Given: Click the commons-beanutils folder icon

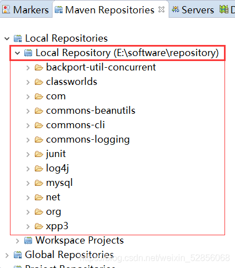Looking at the screenshot, I should click(39, 111).
